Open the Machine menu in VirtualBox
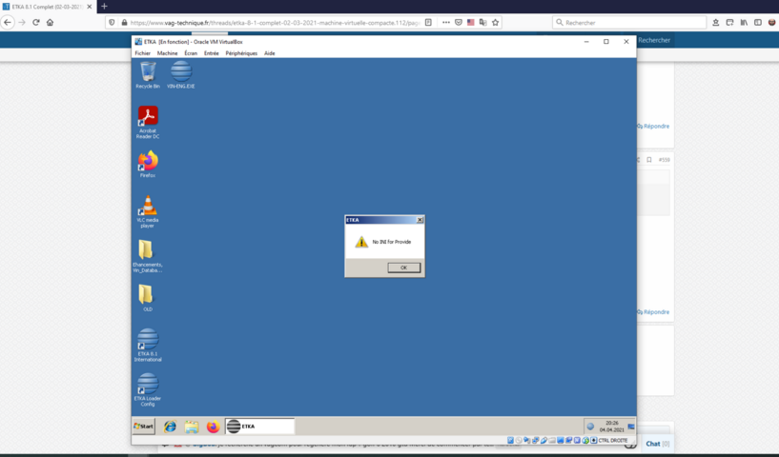Viewport: 779px width, 457px height. pyautogui.click(x=167, y=53)
